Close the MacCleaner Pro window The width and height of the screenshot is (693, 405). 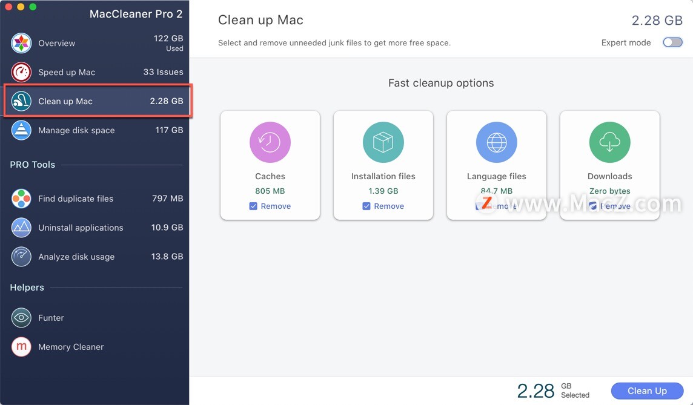[x=8, y=7]
